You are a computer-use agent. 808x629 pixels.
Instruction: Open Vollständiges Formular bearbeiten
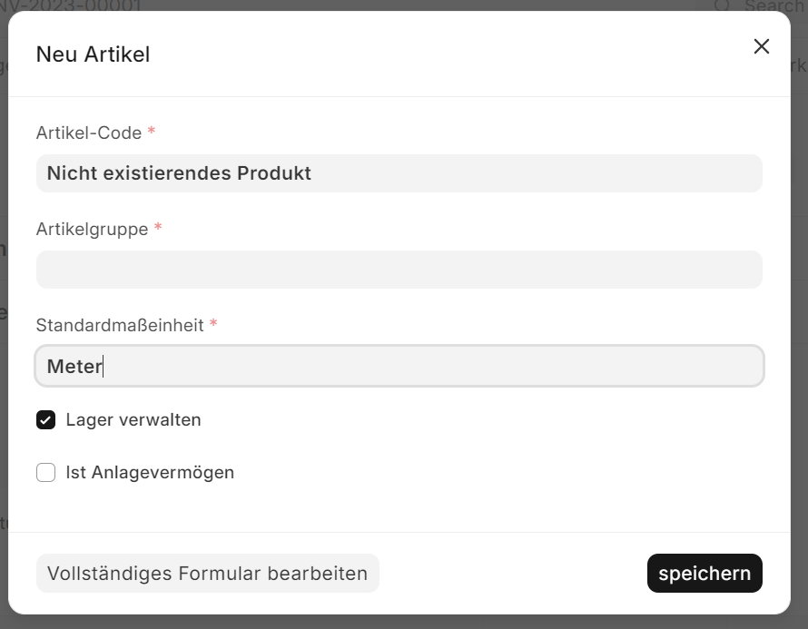click(x=207, y=574)
